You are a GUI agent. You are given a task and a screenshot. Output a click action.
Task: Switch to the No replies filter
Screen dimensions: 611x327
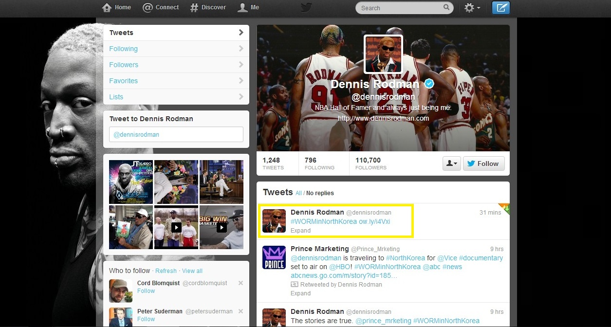coord(320,193)
